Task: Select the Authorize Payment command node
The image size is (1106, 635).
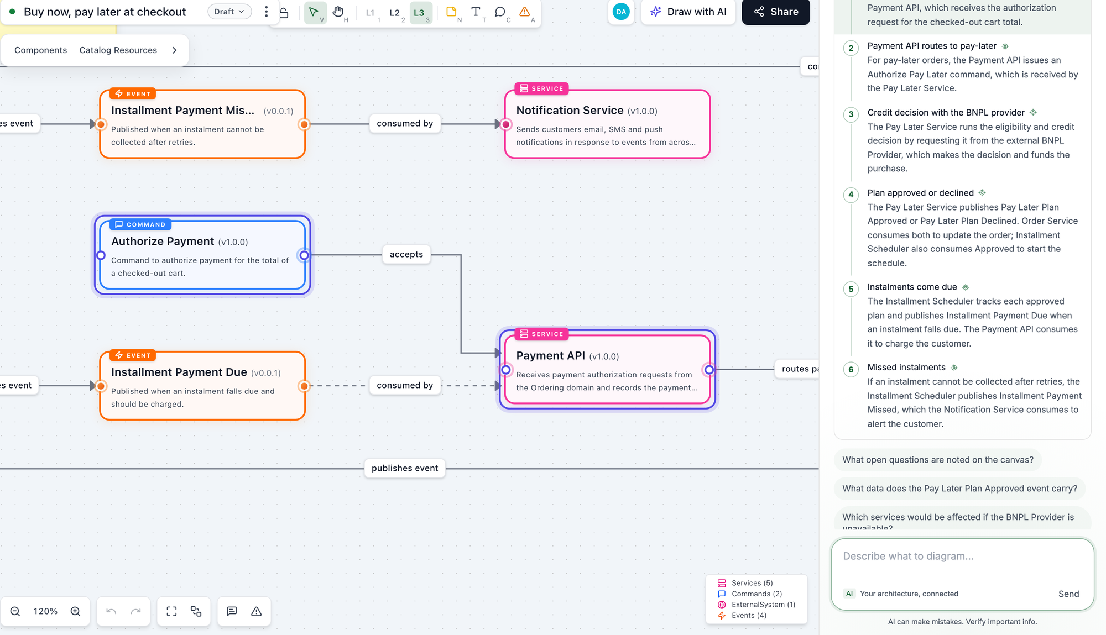Action: pyautogui.click(x=202, y=255)
